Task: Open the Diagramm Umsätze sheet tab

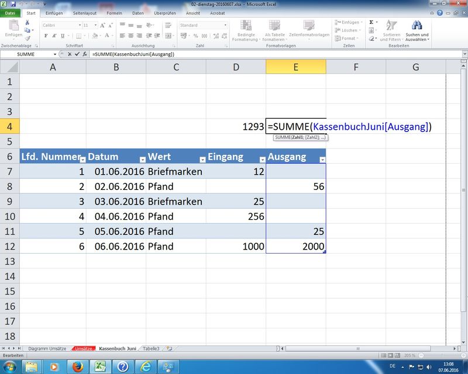Action: click(x=47, y=348)
